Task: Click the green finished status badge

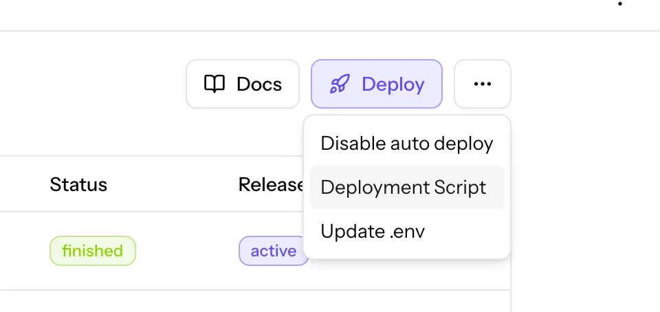Action: [92, 251]
